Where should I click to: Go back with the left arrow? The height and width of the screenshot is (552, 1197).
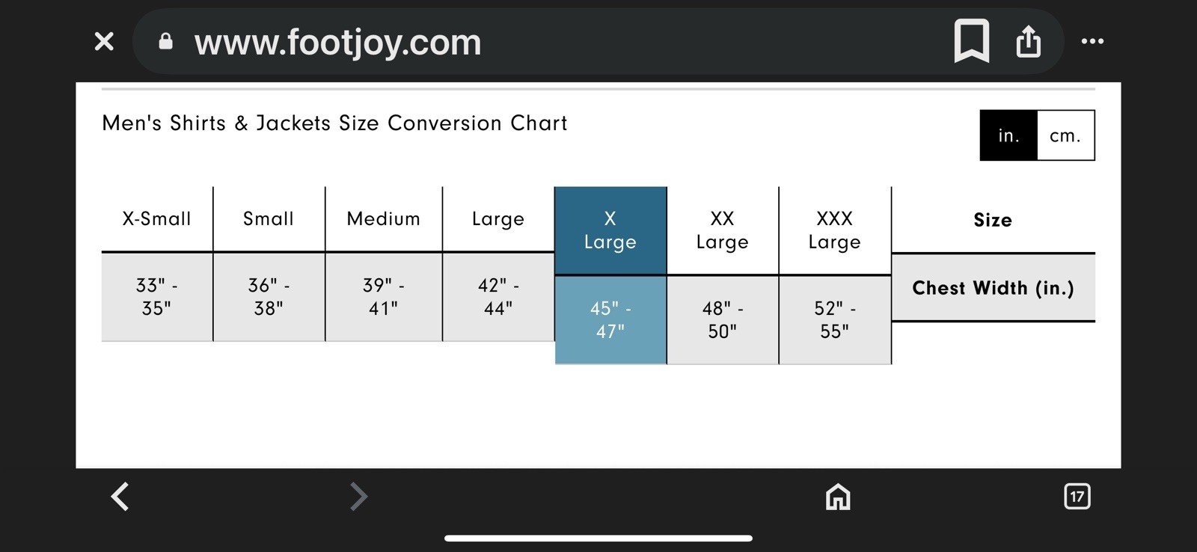[120, 496]
